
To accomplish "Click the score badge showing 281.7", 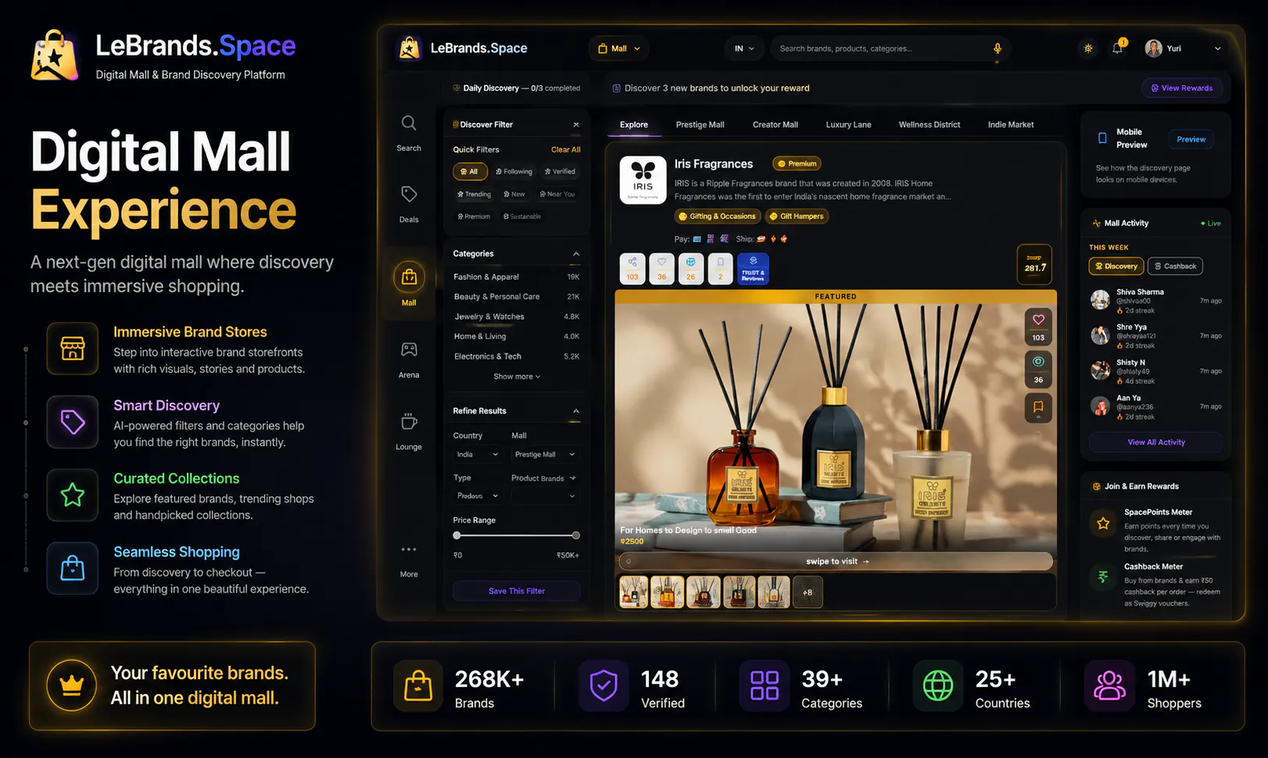I will 1035,263.
